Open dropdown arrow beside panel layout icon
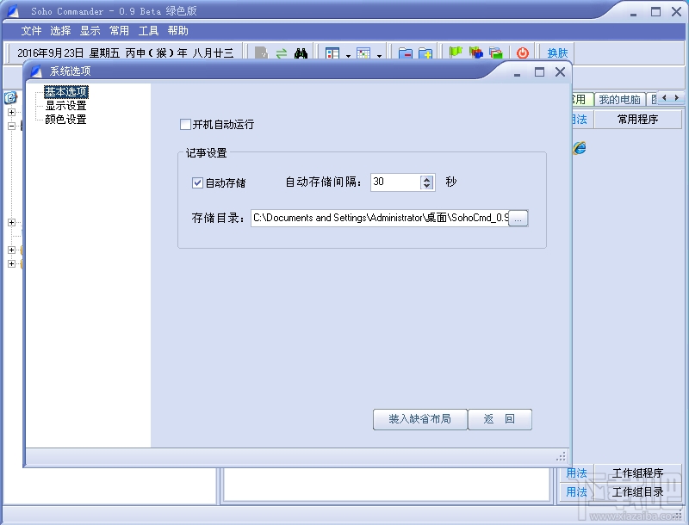The width and height of the screenshot is (689, 525). pos(348,56)
